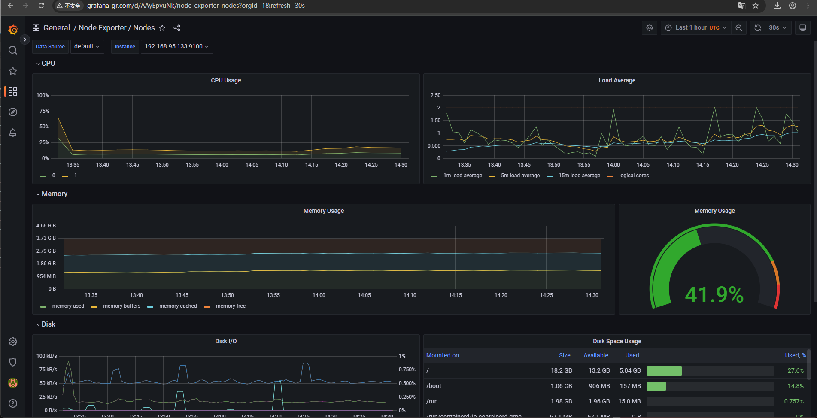Open the search dashboards icon

[13, 50]
